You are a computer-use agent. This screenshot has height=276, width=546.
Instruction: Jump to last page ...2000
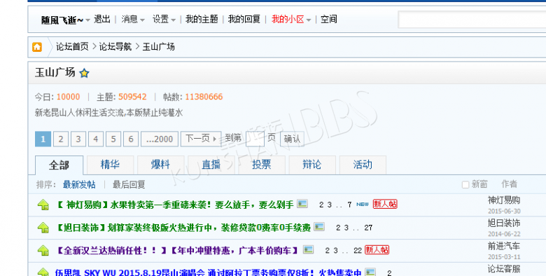[160, 139]
